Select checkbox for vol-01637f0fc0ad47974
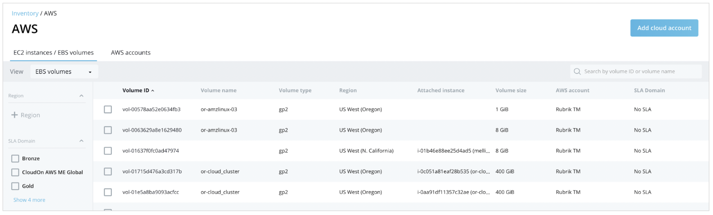The width and height of the screenshot is (713, 215). [x=108, y=151]
